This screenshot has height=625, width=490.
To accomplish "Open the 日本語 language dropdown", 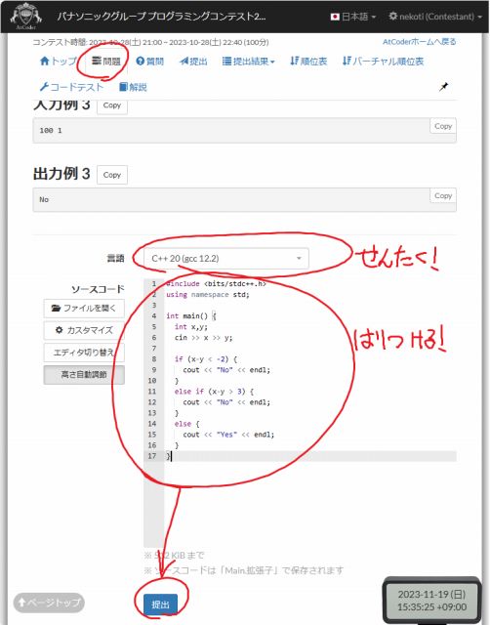I will tap(353, 17).
